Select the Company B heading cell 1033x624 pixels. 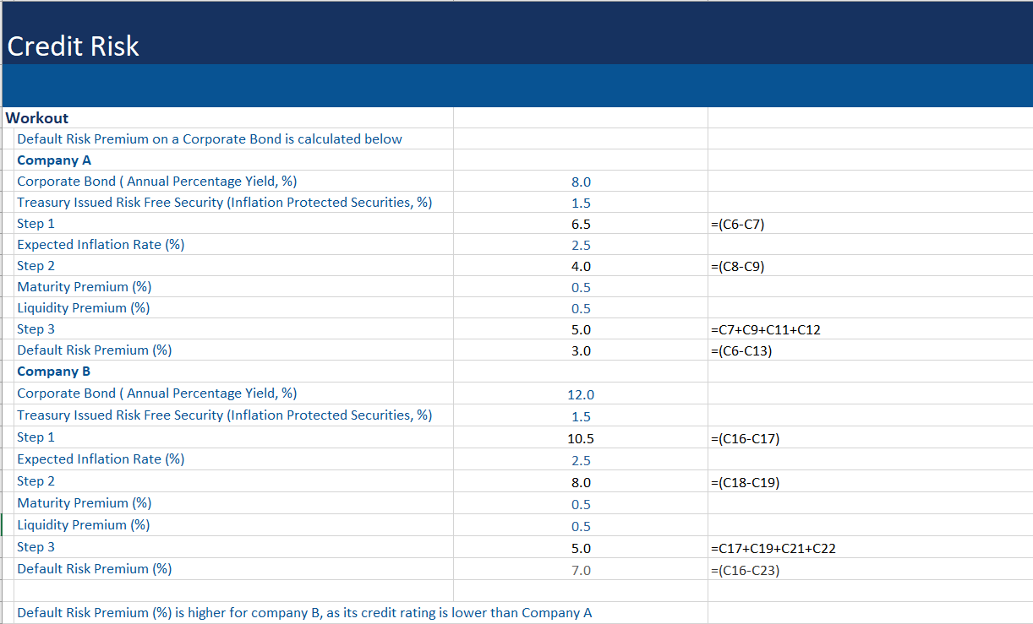pos(53,371)
